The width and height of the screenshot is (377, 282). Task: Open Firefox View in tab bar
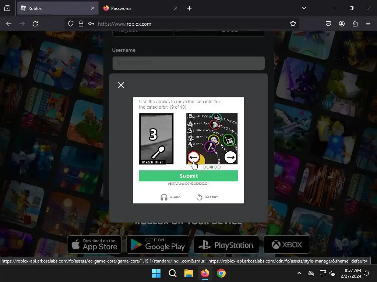pos(7,8)
